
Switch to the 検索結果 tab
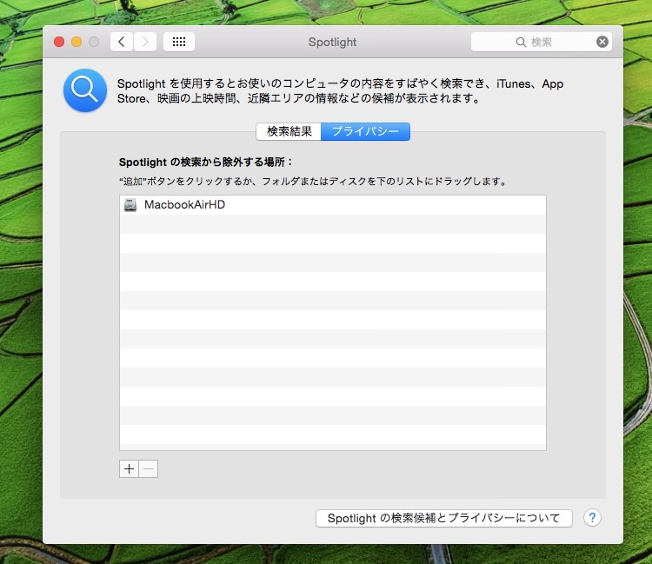pos(289,131)
